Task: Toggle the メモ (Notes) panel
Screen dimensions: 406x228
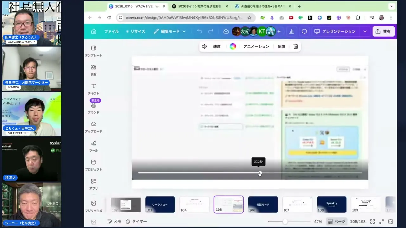Action: (114, 221)
